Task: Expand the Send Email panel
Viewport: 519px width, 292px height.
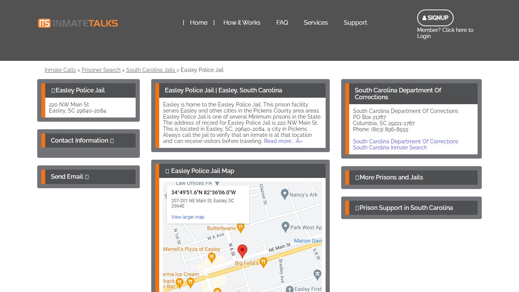Action: coord(89,176)
